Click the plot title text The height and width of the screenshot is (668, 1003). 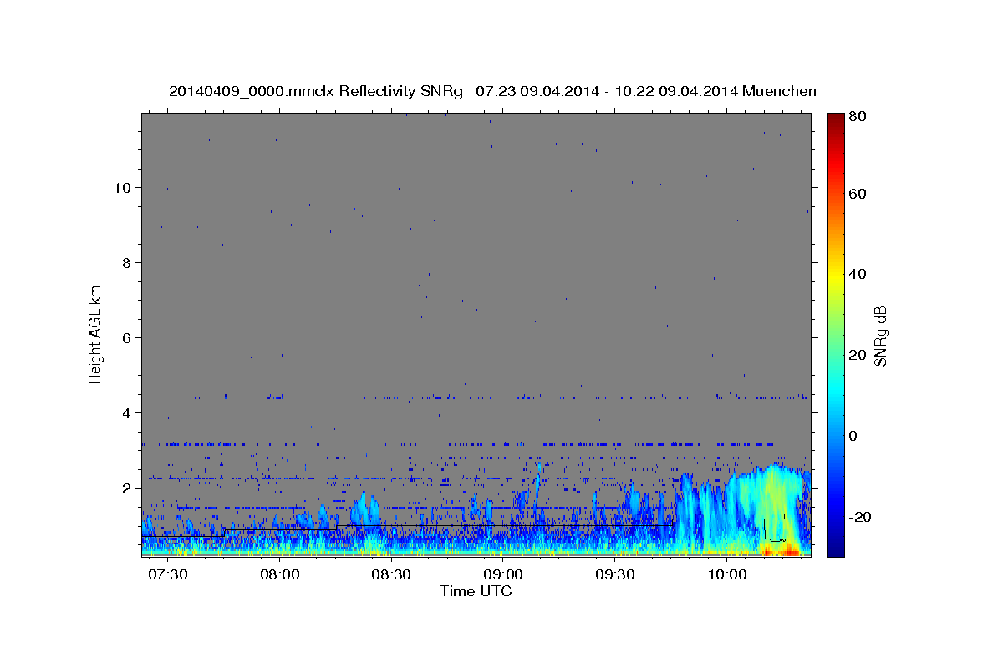[x=492, y=91]
